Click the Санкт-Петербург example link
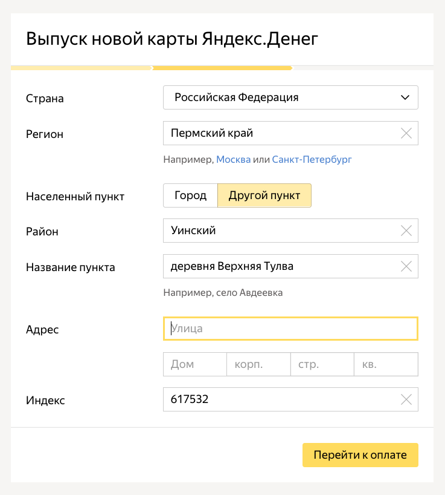This screenshot has height=495, width=445. [x=311, y=160]
